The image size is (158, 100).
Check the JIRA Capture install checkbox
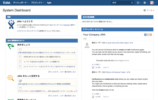tap(20, 88)
